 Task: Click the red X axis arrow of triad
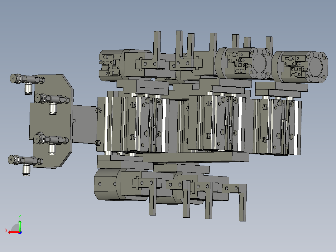(14, 232)
